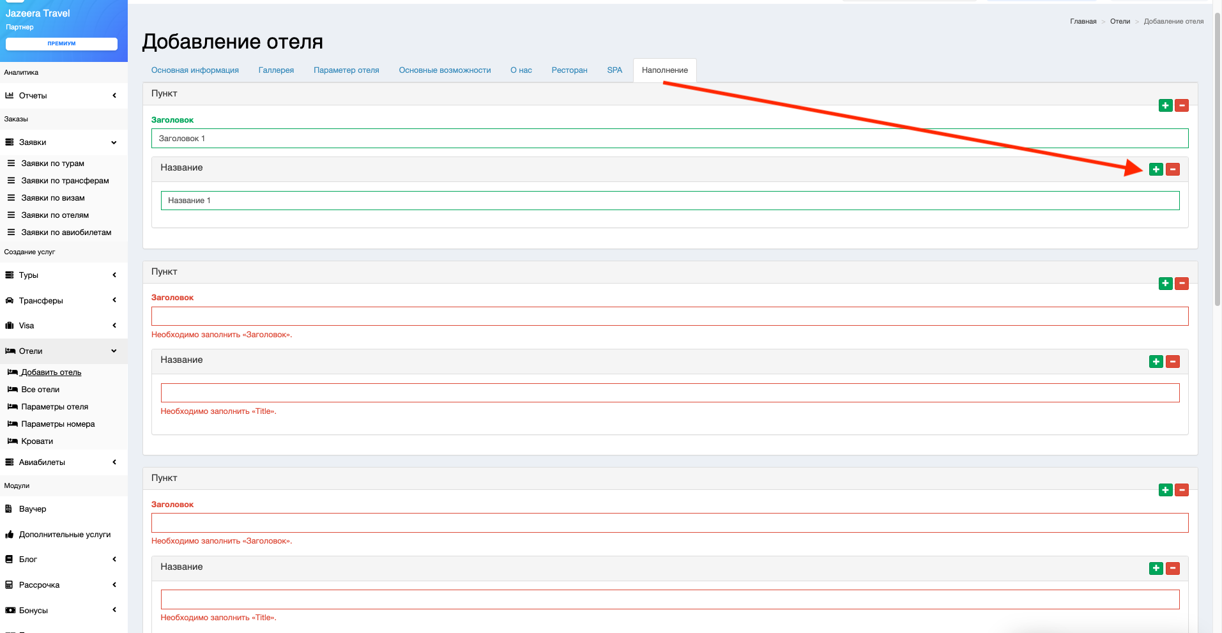This screenshot has width=1222, height=633.
Task: Click green plus button in first Название panel
Action: [1156, 169]
